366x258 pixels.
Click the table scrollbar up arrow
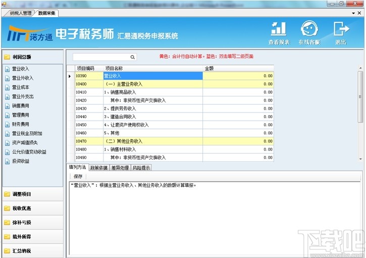[x=360, y=68]
